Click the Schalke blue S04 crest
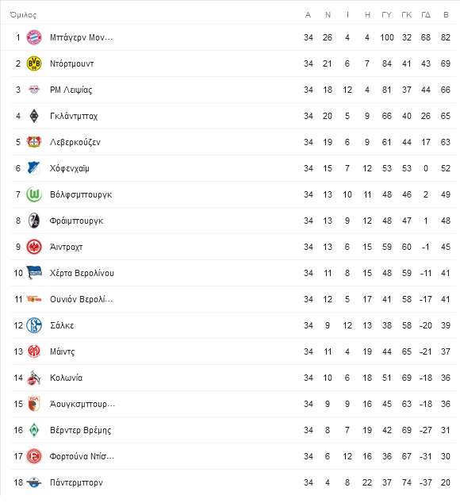 click(x=34, y=325)
